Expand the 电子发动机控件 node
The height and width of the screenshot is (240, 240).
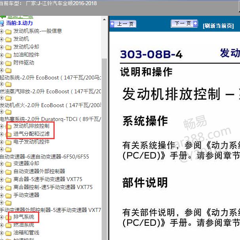pos(1,142)
